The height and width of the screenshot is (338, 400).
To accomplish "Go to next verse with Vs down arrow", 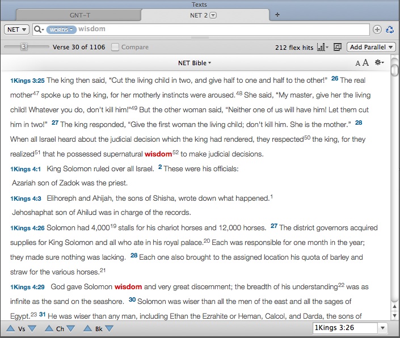I will (32, 328).
